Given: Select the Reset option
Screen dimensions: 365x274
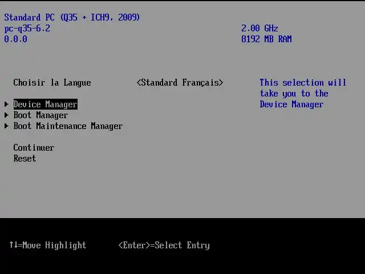Looking at the screenshot, I should (x=25, y=159).
